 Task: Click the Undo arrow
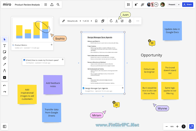(x=5, y=86)
